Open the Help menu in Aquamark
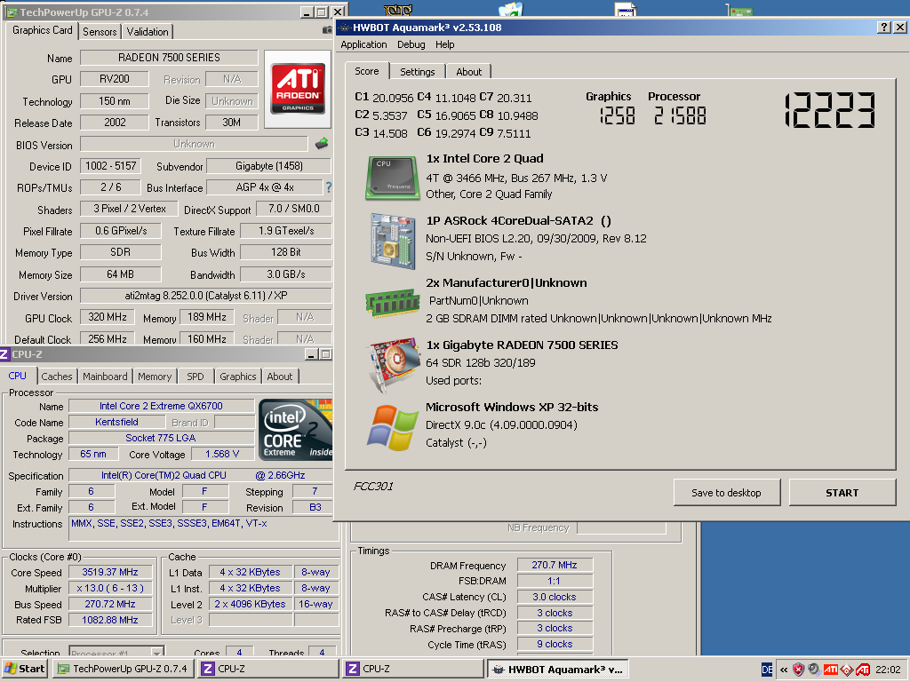The height and width of the screenshot is (682, 910). [444, 44]
